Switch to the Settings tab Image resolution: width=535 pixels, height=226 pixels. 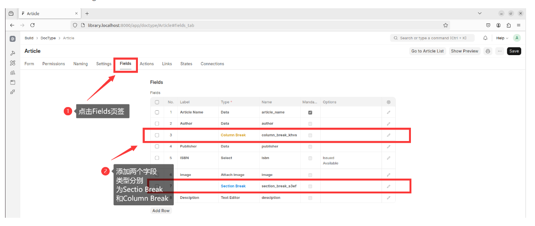coord(104,64)
